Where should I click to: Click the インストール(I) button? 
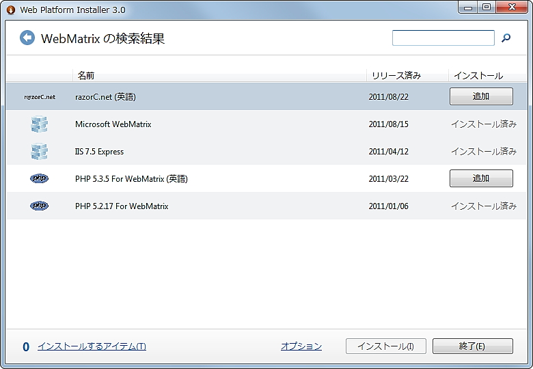(386, 346)
